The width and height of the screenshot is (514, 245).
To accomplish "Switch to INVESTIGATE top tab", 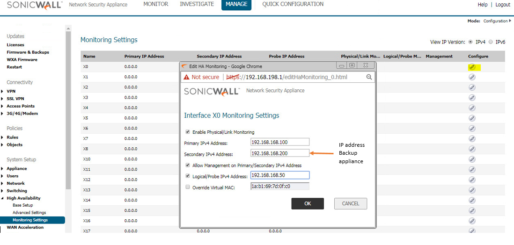I will coord(197,4).
